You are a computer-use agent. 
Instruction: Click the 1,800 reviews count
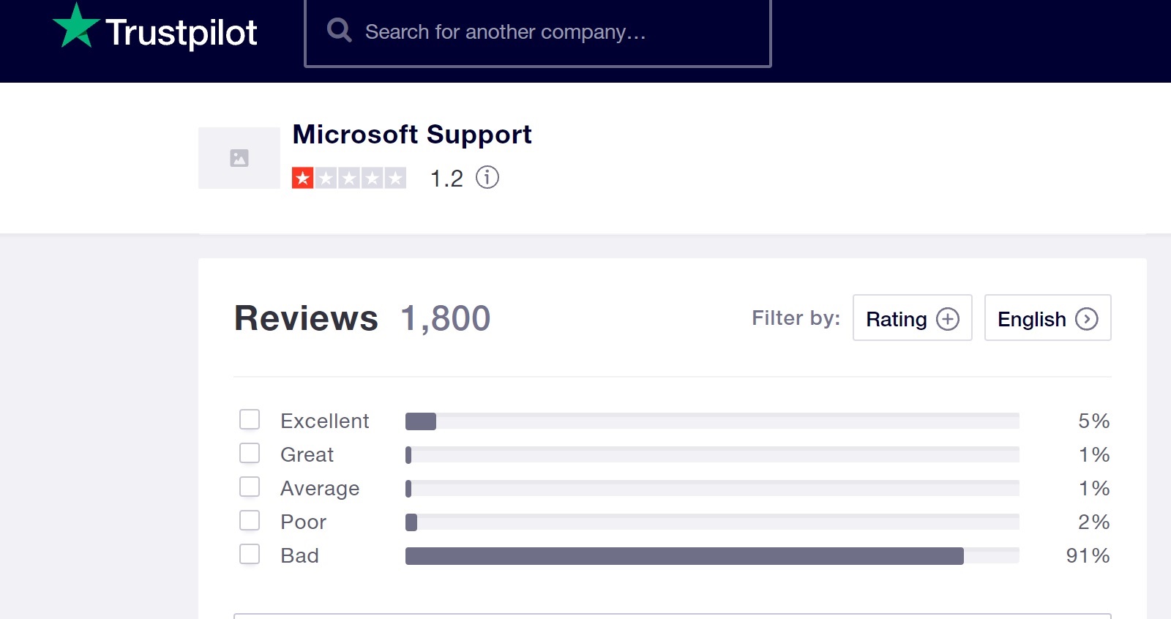coord(446,318)
